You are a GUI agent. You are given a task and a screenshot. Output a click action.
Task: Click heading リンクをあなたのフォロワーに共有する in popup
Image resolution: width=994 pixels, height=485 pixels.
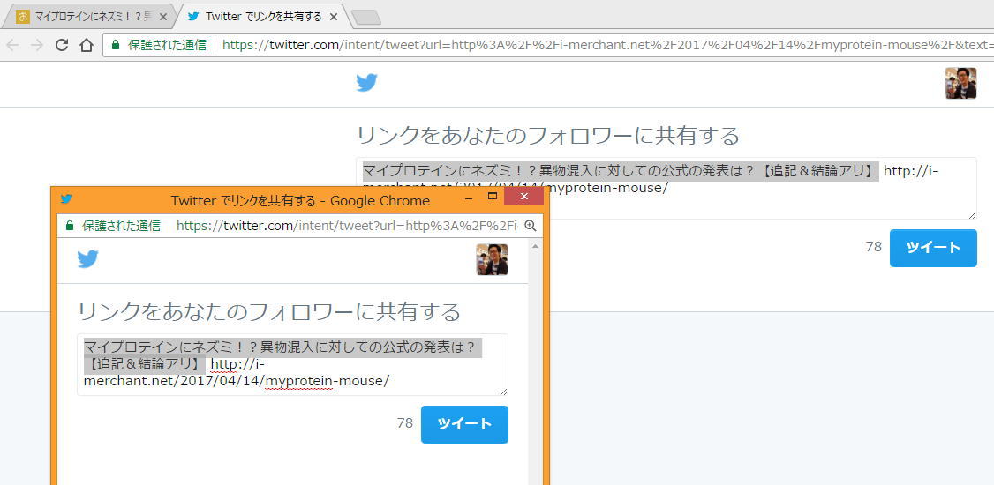(x=268, y=312)
